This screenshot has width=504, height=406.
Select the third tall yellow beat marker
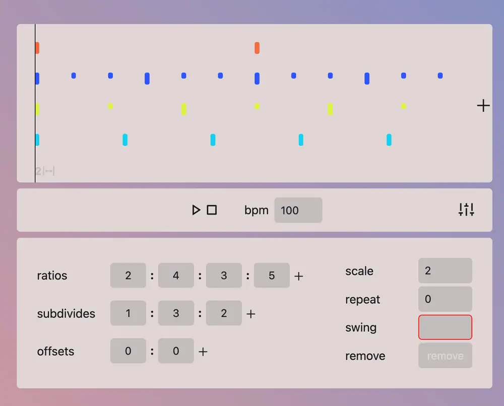point(330,109)
